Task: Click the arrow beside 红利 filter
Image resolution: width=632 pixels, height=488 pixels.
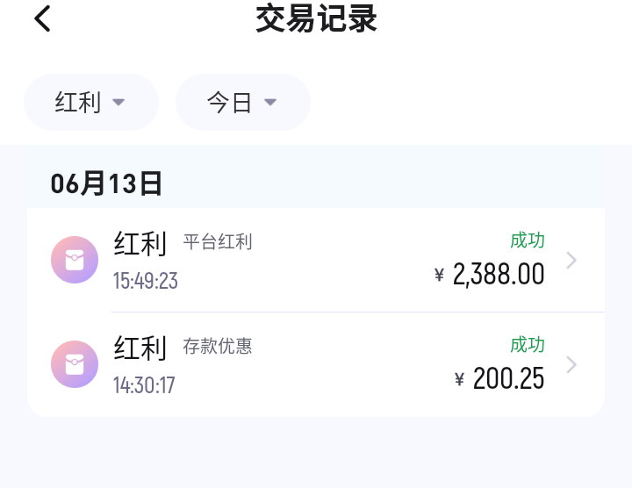Action: click(x=118, y=103)
